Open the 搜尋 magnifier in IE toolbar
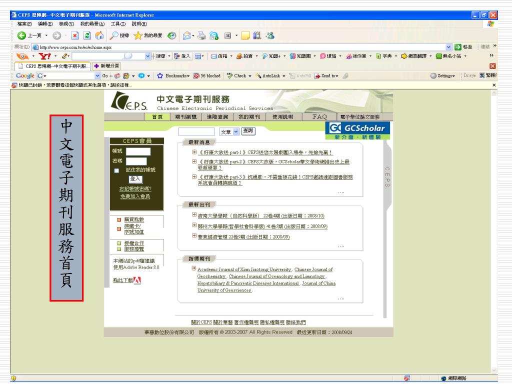This screenshot has height=384, width=512. pos(114,35)
